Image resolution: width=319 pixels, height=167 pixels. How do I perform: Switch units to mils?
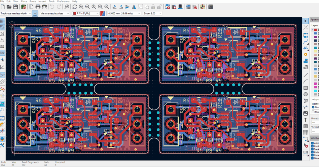[x=2, y=46]
